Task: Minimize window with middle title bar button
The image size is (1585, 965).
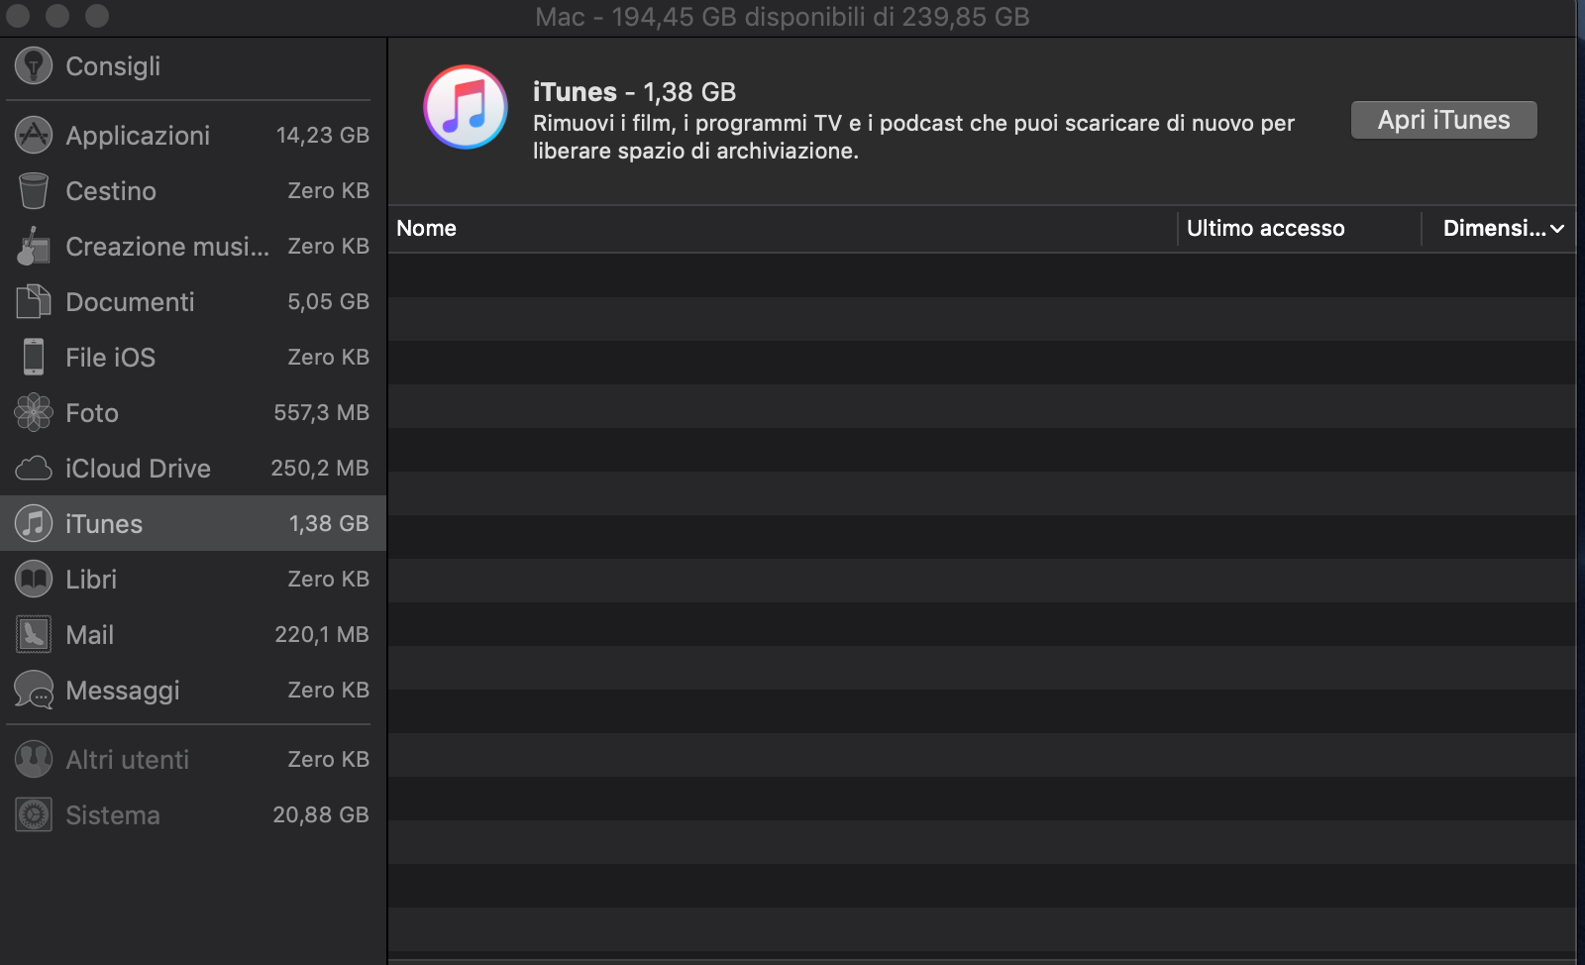Action: (x=57, y=16)
